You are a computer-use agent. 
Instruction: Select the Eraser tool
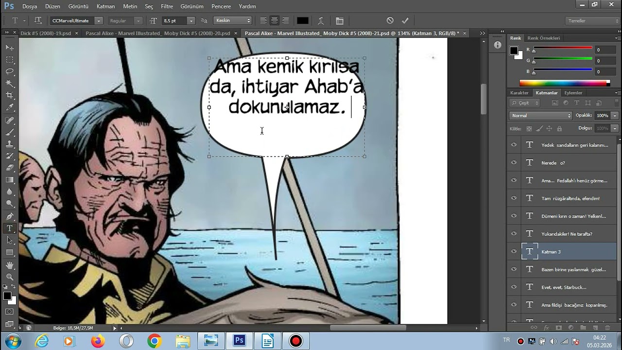10,168
